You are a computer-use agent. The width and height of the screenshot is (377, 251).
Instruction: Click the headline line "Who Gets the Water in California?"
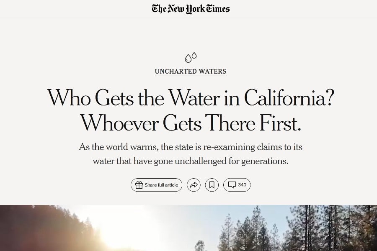191,97
